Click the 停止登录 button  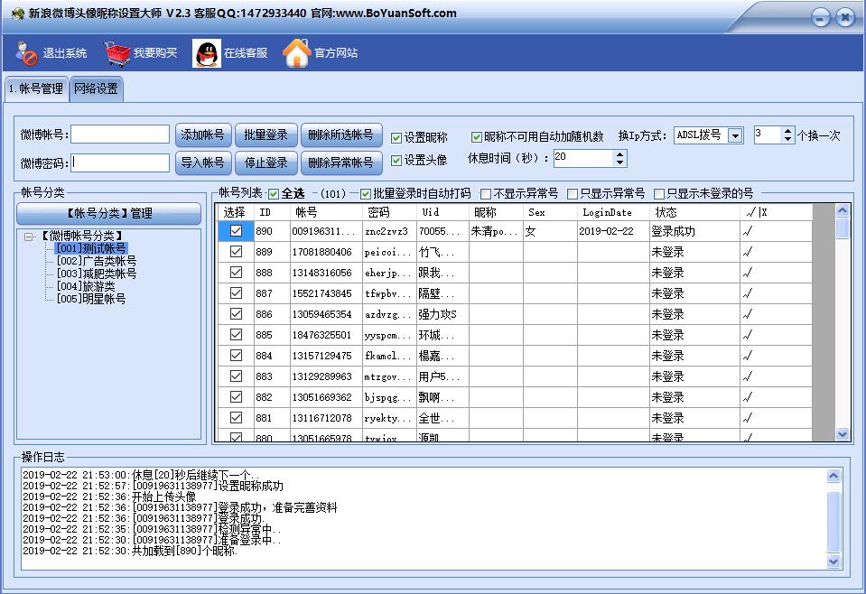(x=266, y=162)
